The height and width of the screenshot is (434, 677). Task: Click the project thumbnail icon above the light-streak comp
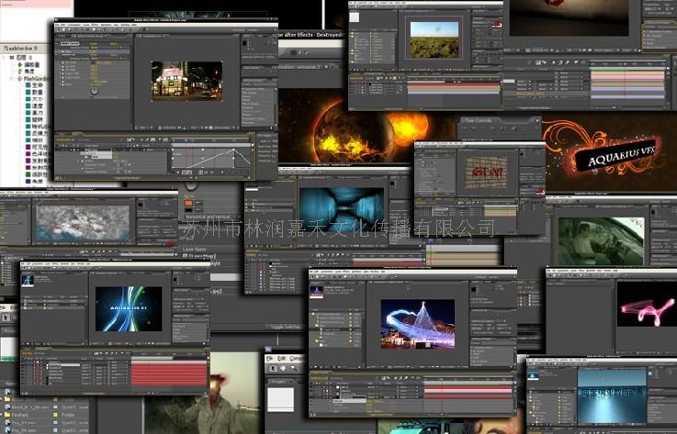click(x=29, y=281)
